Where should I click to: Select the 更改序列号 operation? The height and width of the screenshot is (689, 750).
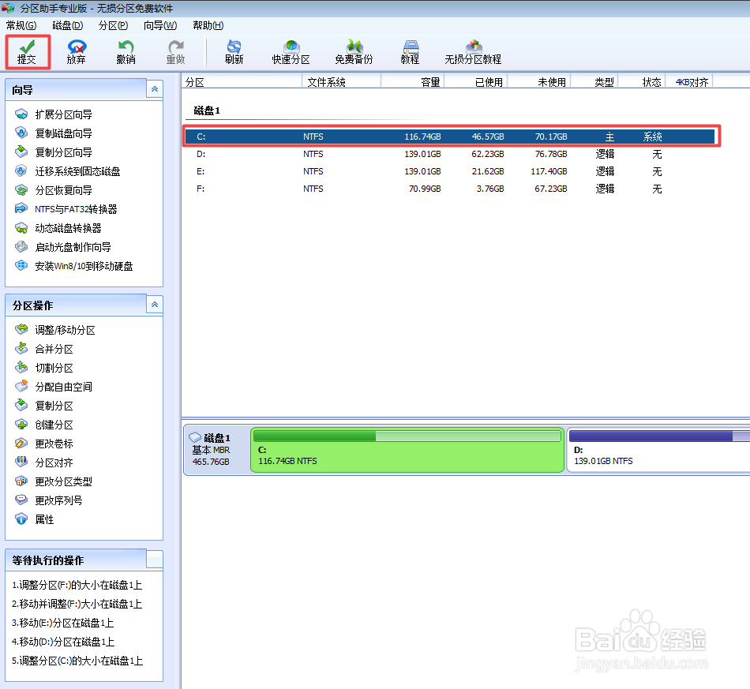click(x=49, y=500)
